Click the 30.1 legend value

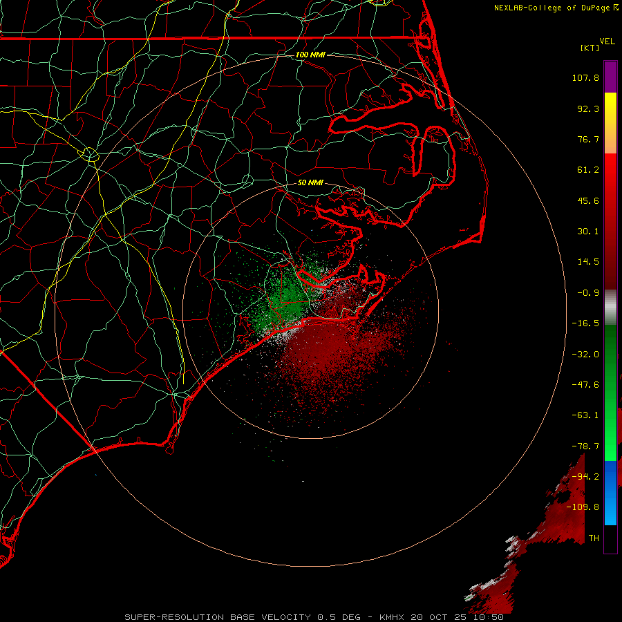(588, 232)
